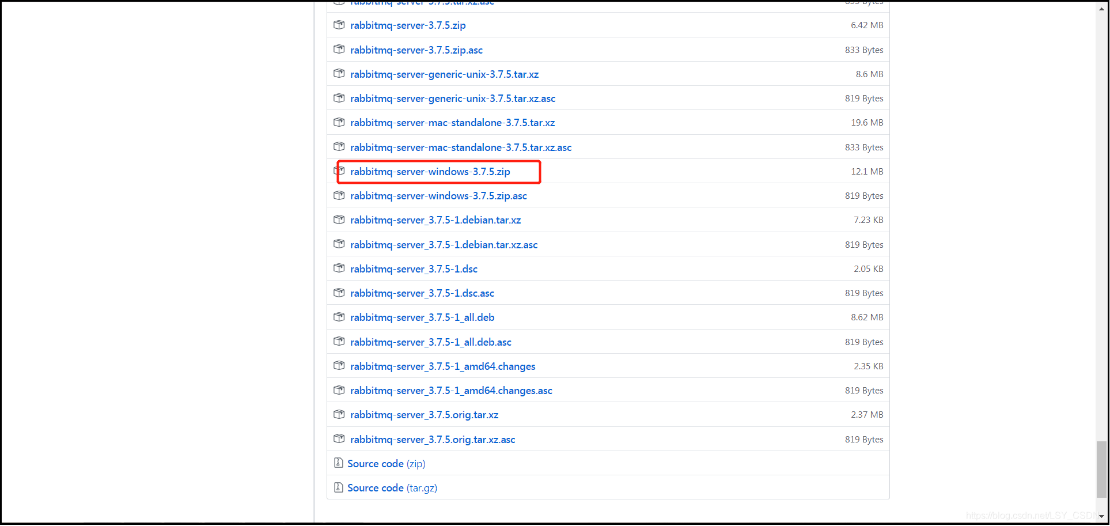Image resolution: width=1110 pixels, height=526 pixels.
Task: Click package icon beside mac-standalone-3.7.5.tar.xz
Action: (339, 122)
